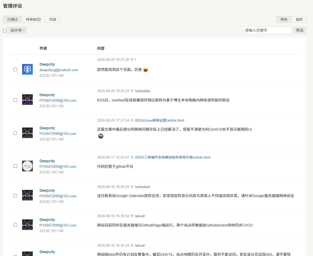This screenshot has width=313, height=256.
Task: Click avatar beside the GithubPage comment
Action: (x=27, y=224)
